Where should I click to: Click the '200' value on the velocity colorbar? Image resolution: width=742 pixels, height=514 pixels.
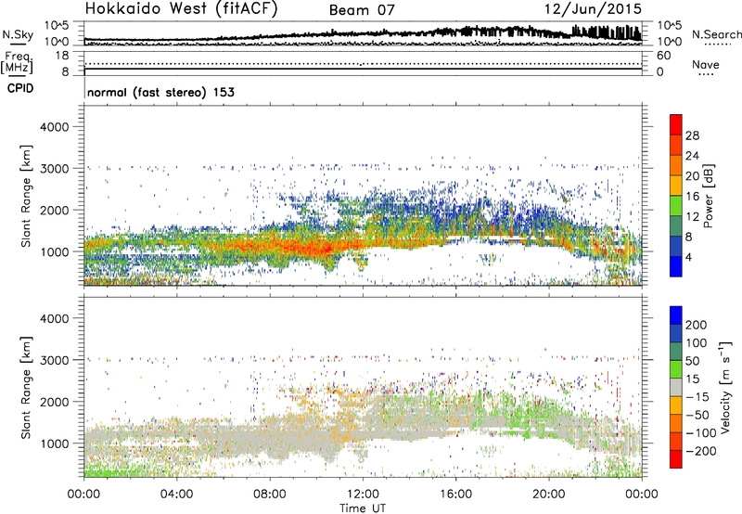(x=697, y=325)
